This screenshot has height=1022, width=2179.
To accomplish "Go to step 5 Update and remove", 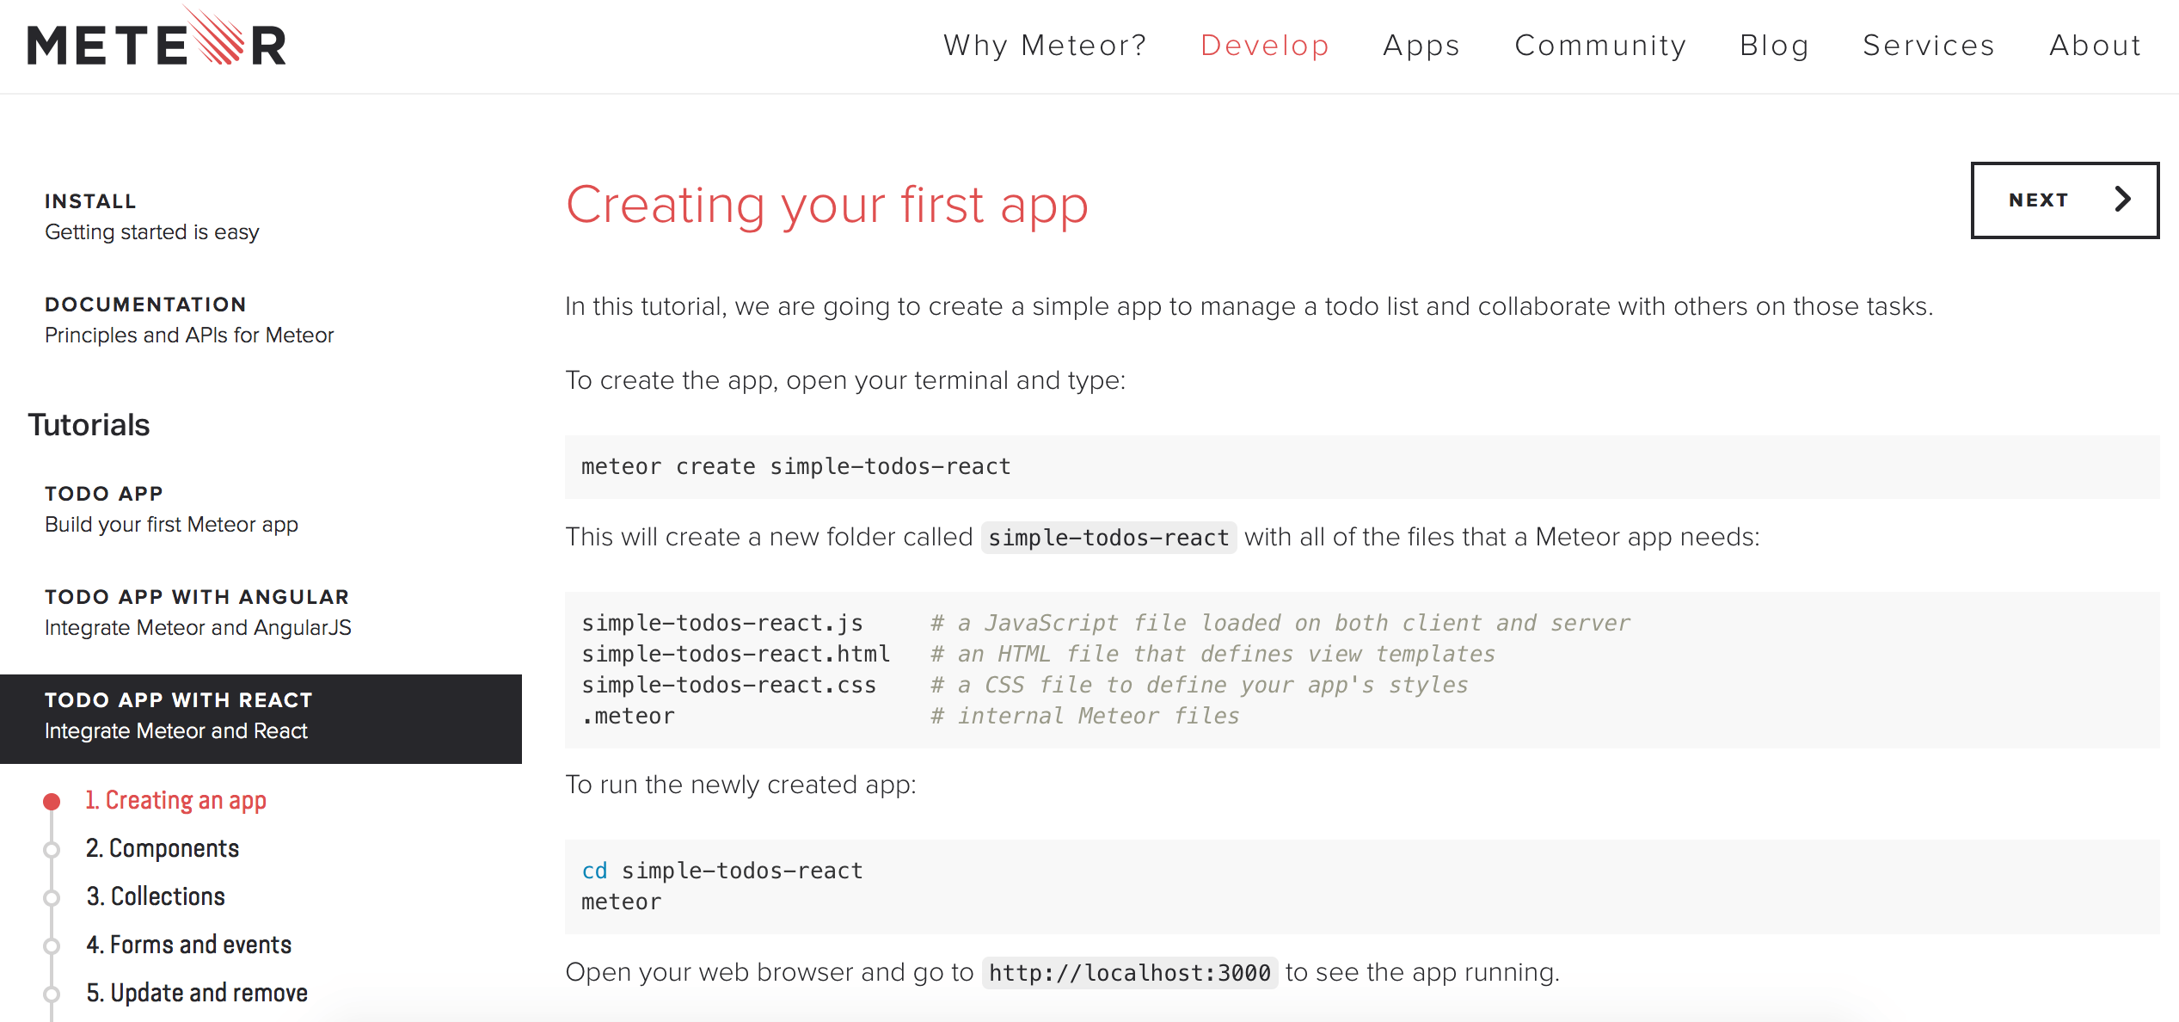I will click(196, 993).
